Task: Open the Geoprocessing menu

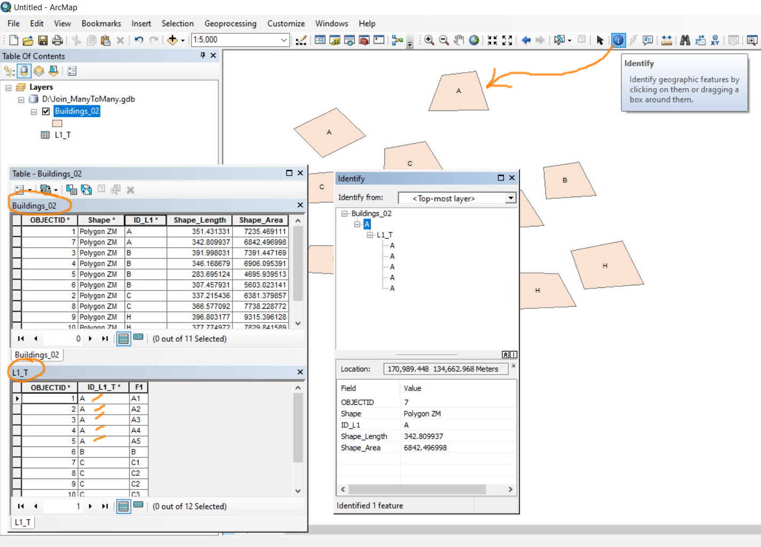Action: pyautogui.click(x=230, y=24)
